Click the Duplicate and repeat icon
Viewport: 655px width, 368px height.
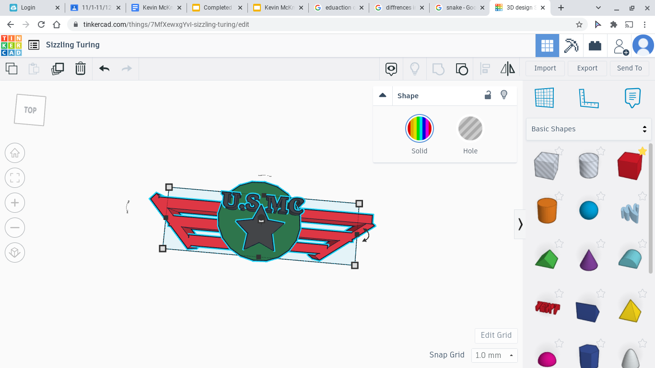[58, 69]
